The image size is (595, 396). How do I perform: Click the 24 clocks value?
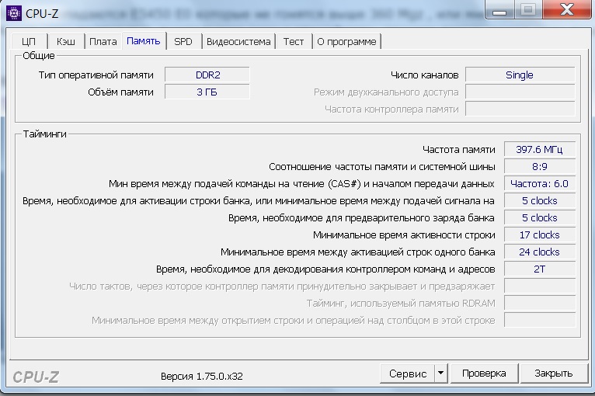tap(540, 252)
